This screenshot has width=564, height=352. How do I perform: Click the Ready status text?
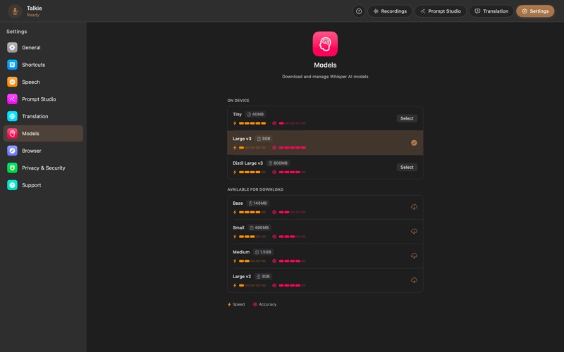[x=33, y=15]
